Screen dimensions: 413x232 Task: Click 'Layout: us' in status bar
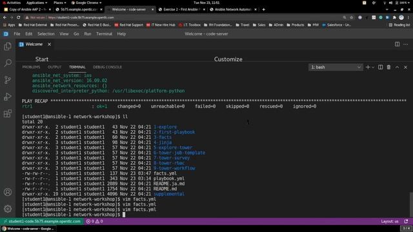[x=390, y=222]
